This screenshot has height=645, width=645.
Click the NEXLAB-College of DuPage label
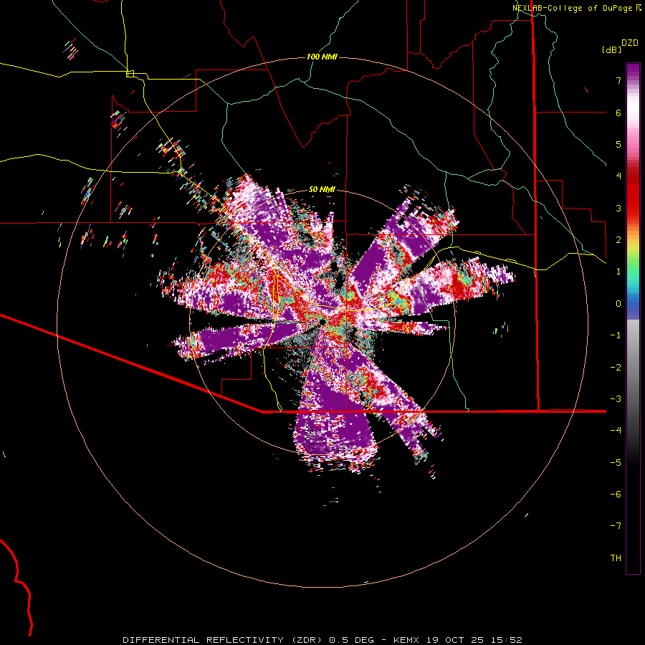(572, 8)
